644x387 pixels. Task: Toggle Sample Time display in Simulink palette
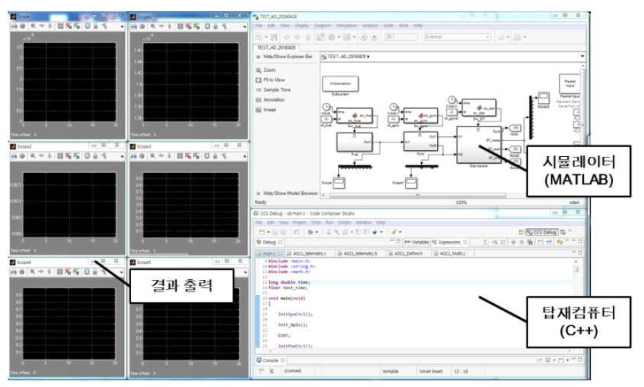click(273, 90)
